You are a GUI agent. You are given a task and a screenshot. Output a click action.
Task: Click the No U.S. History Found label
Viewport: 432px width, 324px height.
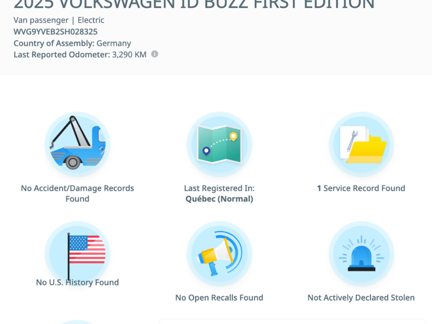coord(77,282)
